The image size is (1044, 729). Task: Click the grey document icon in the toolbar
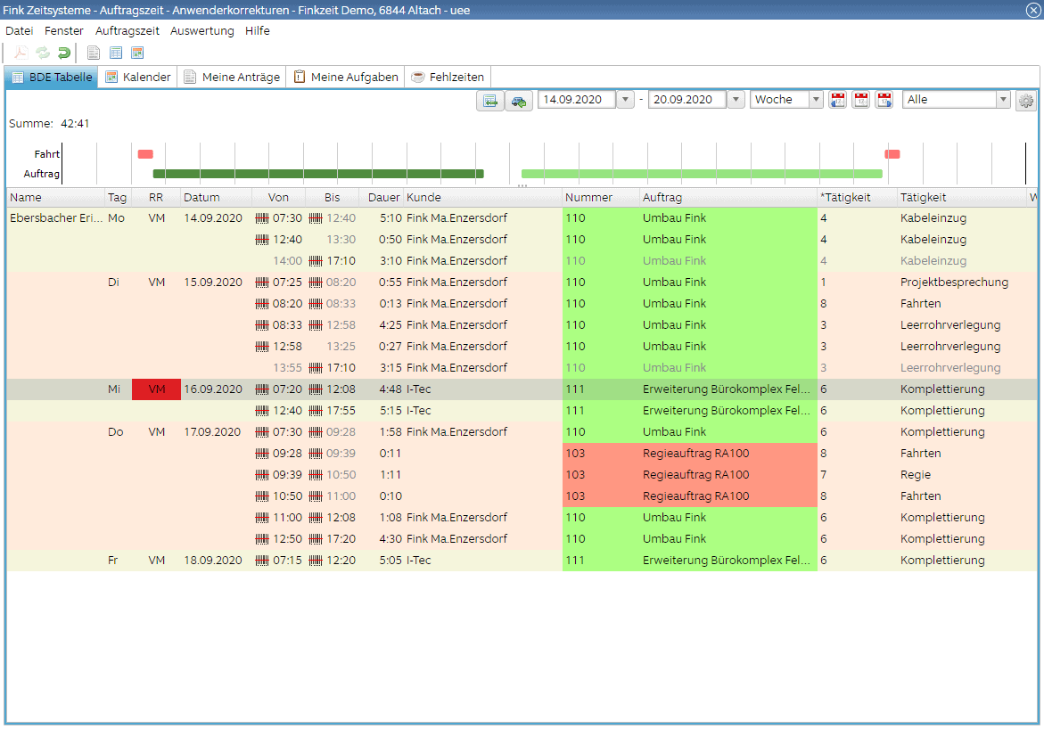[x=94, y=53]
